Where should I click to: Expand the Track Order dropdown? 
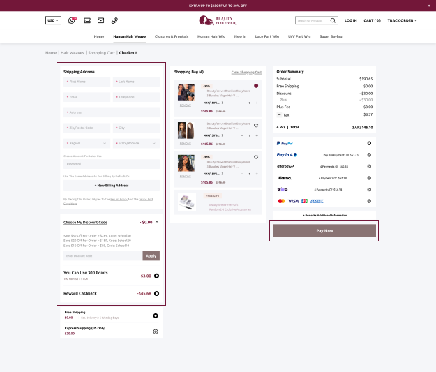(x=402, y=21)
